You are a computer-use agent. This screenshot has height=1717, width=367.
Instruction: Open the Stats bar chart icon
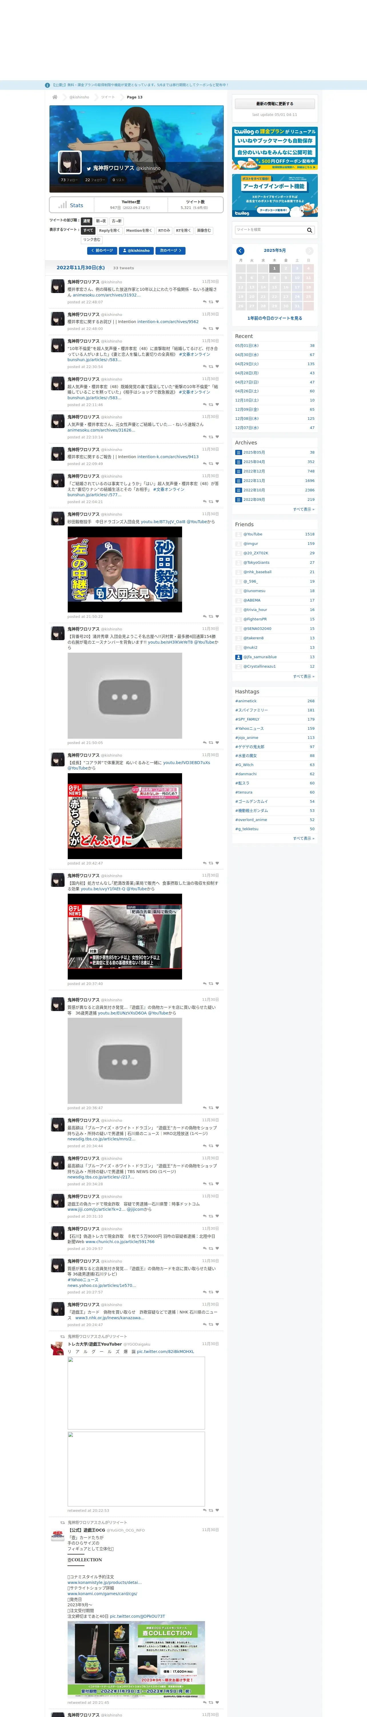[x=62, y=205]
